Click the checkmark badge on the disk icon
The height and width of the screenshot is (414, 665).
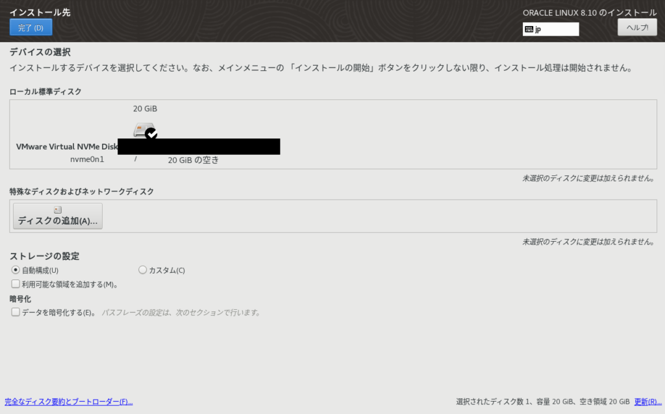(x=151, y=134)
